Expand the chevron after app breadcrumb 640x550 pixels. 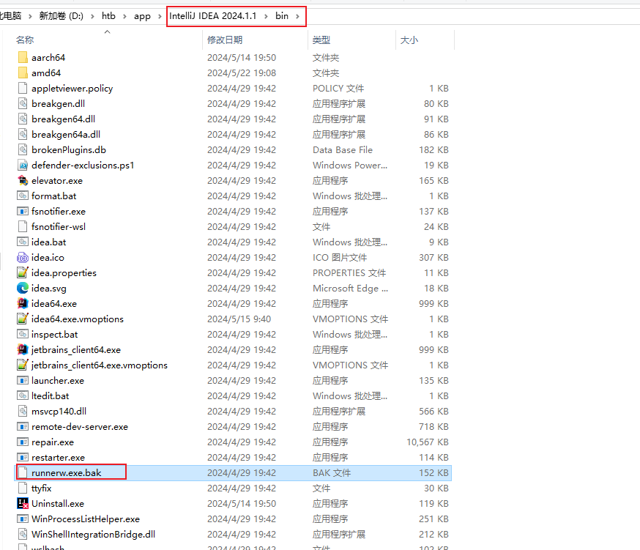tap(160, 16)
